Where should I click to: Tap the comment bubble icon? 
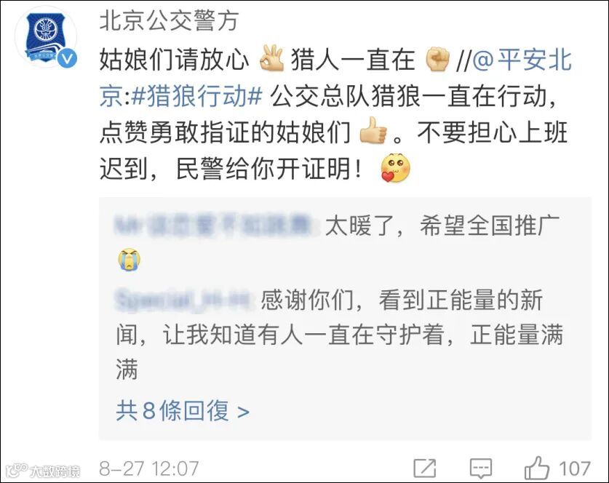click(480, 468)
